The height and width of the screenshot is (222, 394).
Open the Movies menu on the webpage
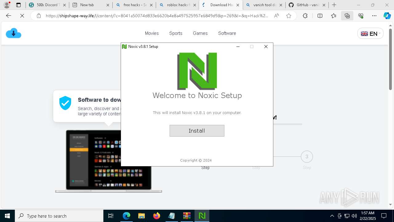pyautogui.click(x=152, y=33)
